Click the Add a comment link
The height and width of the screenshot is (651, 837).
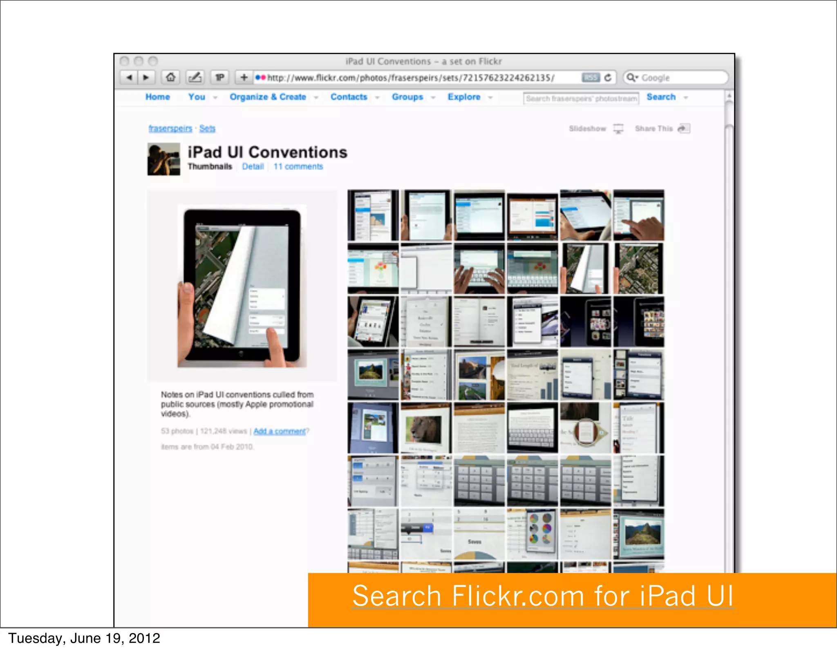coord(280,431)
